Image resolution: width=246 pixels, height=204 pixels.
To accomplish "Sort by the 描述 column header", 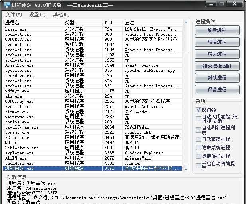I will click(x=153, y=23).
